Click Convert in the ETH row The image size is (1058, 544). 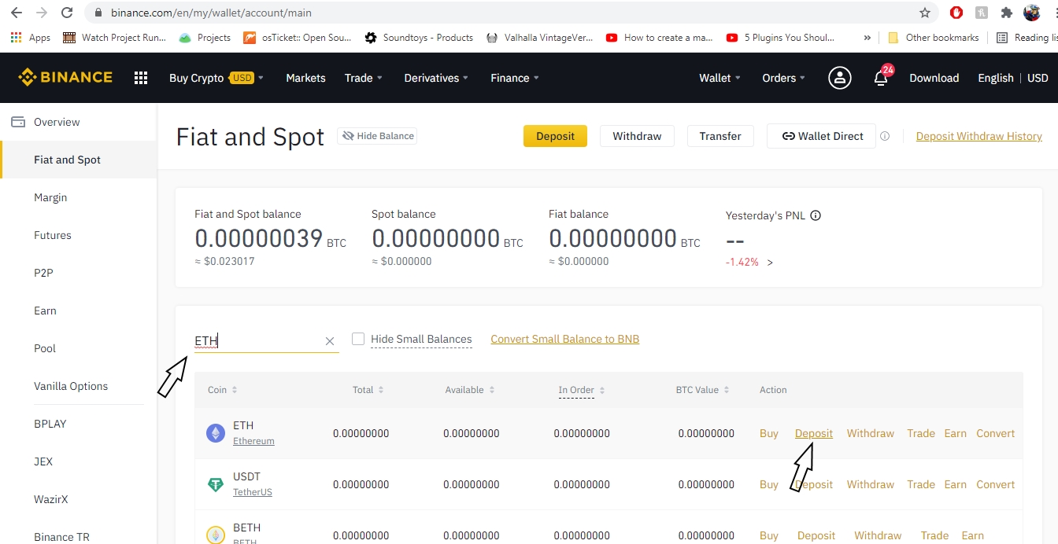[x=996, y=433]
